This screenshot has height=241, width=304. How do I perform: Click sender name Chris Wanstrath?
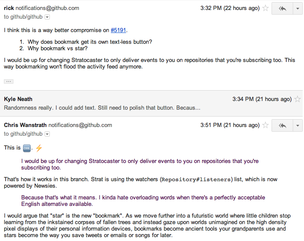tap(25, 125)
